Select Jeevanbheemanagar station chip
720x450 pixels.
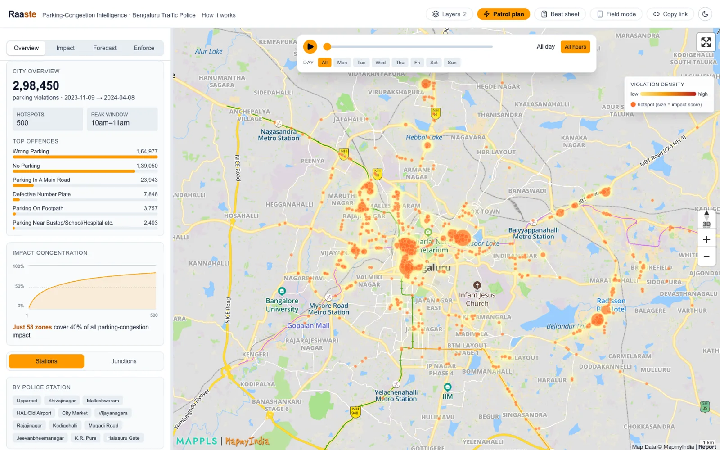(x=40, y=438)
